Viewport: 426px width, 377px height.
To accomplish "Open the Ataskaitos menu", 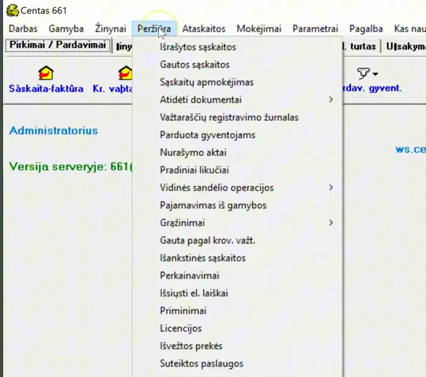I will coord(204,29).
